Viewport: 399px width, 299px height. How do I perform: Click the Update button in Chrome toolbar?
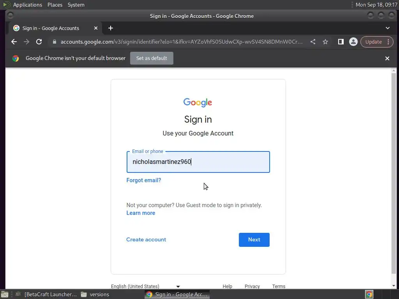click(x=373, y=42)
